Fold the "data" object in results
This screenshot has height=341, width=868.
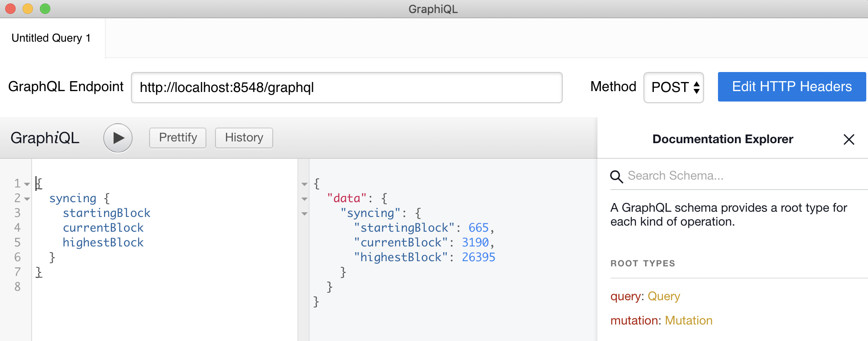click(x=304, y=199)
